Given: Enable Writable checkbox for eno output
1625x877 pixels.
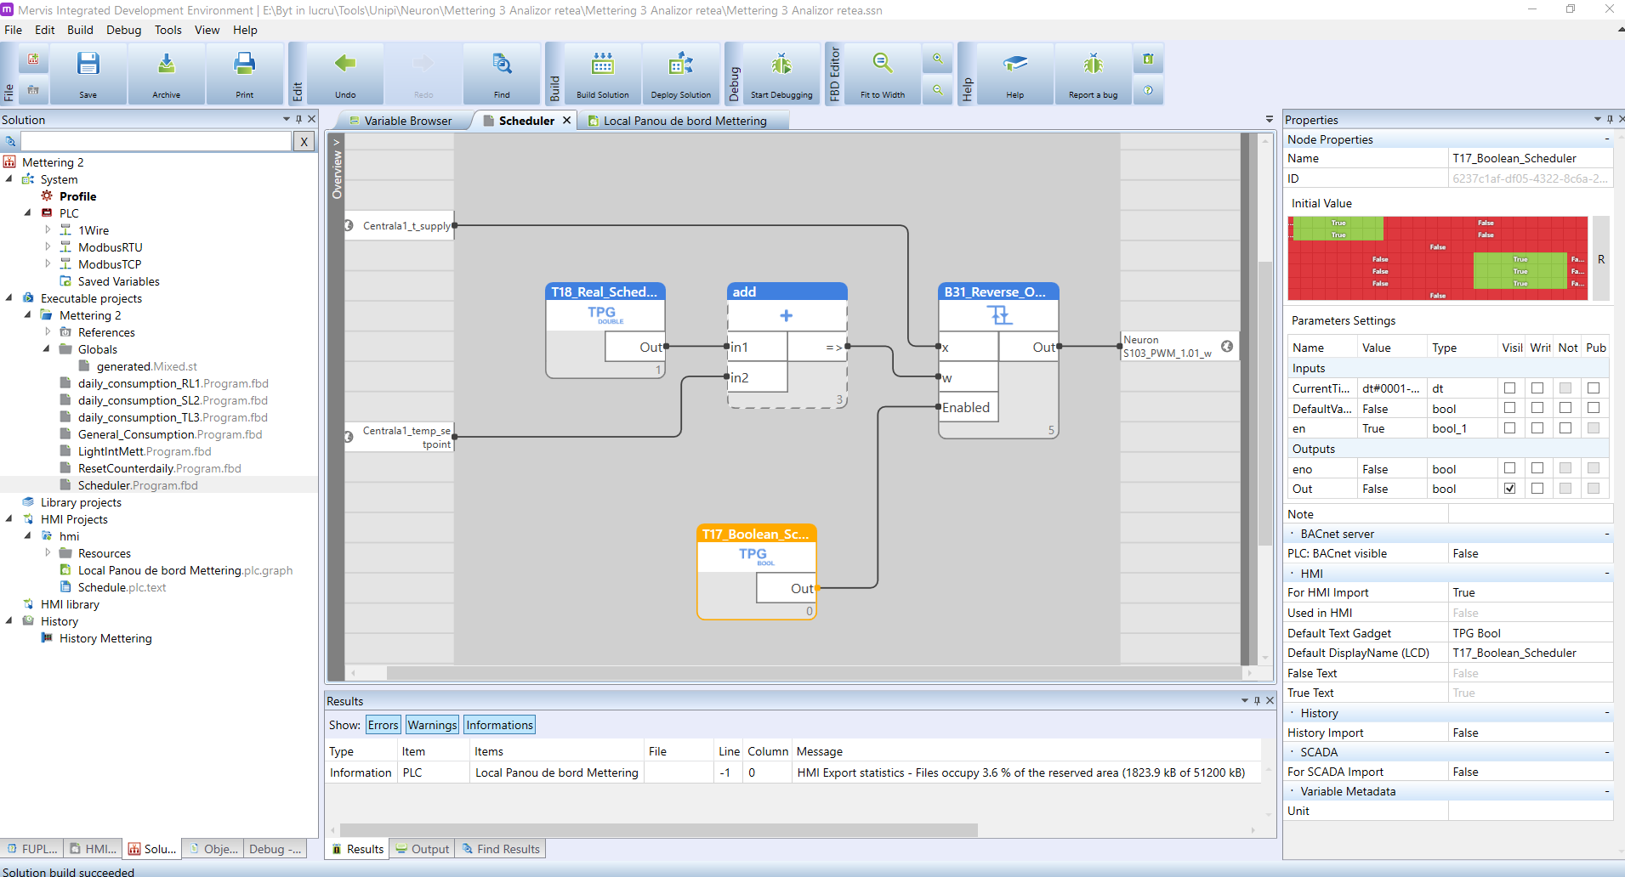Looking at the screenshot, I should pyautogui.click(x=1537, y=468).
